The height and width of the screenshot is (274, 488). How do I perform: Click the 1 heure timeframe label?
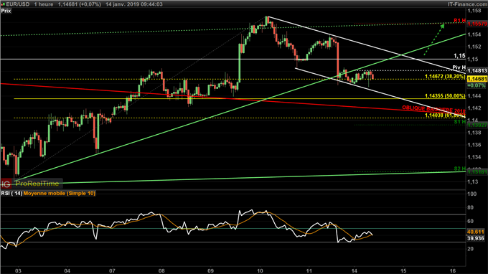click(x=44, y=4)
